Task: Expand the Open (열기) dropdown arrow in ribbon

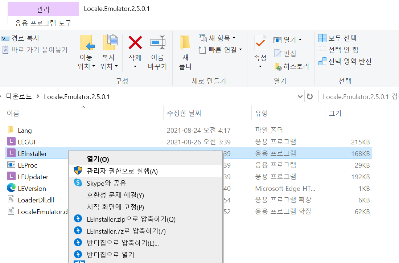Action: pos(300,40)
